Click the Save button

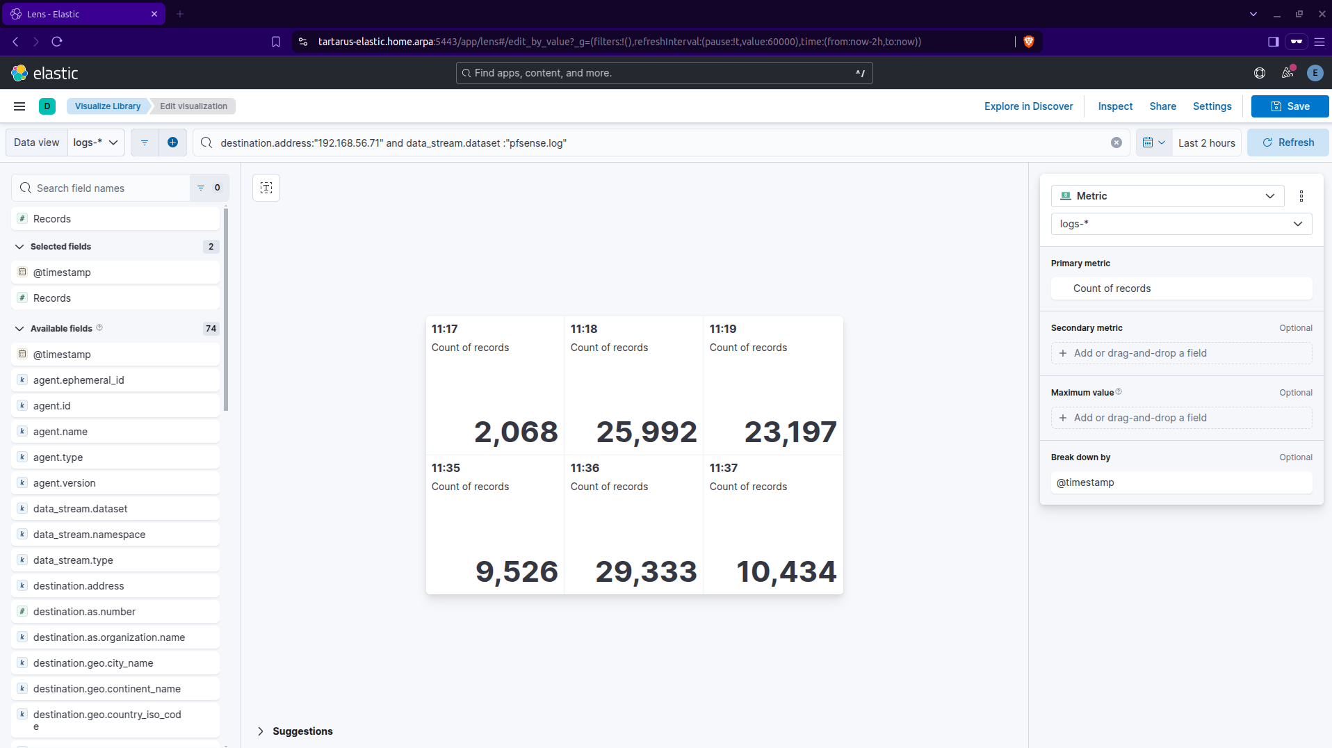click(x=1290, y=106)
